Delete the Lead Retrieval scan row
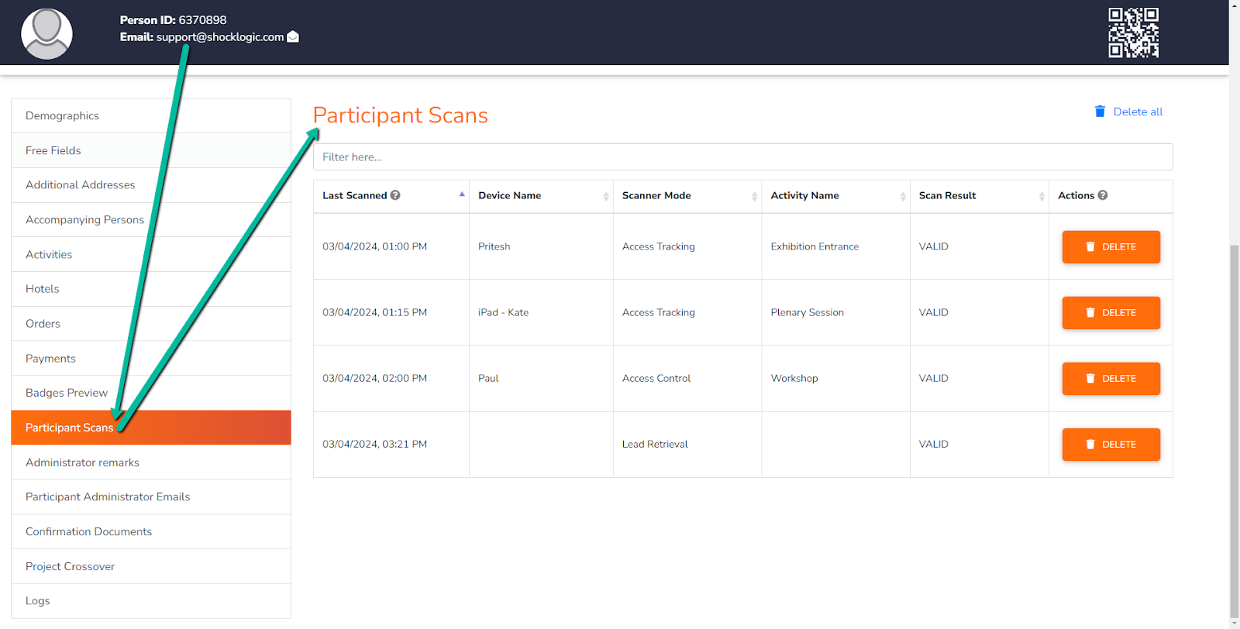Viewport: 1240px width, 629px height. (x=1111, y=445)
